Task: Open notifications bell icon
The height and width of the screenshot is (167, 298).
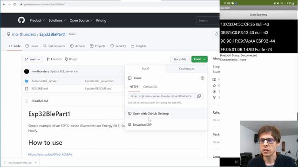Action: [x=217, y=34]
